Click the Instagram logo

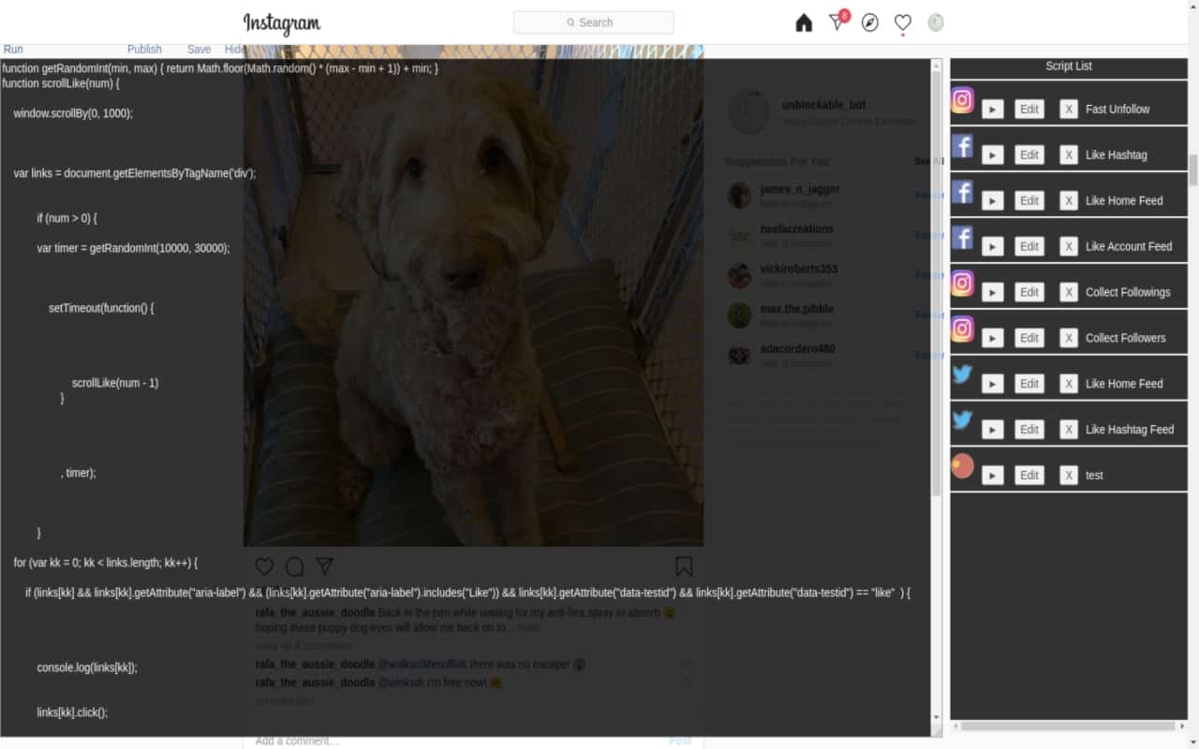(282, 23)
